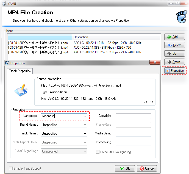Screen dimensions: 189x174
Task: Select the .aac file row in Input list
Action: pos(84,43)
